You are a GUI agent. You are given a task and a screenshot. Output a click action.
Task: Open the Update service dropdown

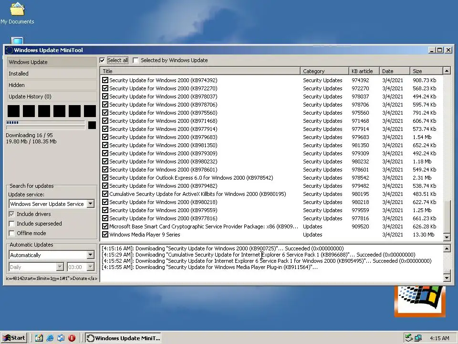click(91, 204)
